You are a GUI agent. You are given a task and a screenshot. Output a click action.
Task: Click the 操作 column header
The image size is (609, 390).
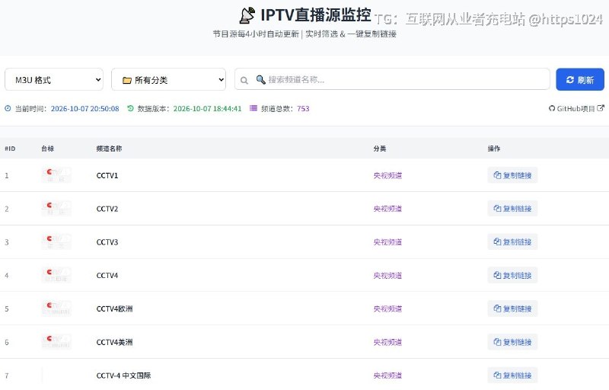tap(494, 149)
